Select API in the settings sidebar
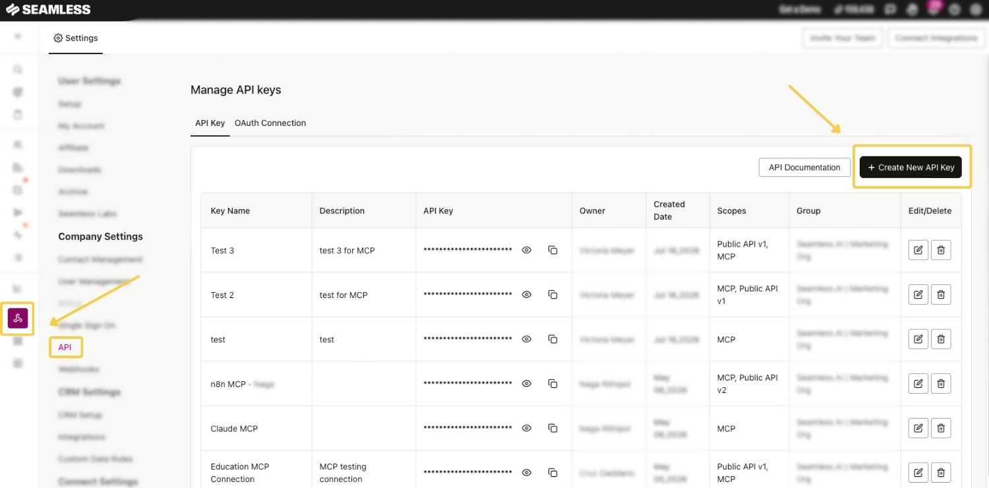Image resolution: width=989 pixels, height=488 pixels. click(x=65, y=347)
